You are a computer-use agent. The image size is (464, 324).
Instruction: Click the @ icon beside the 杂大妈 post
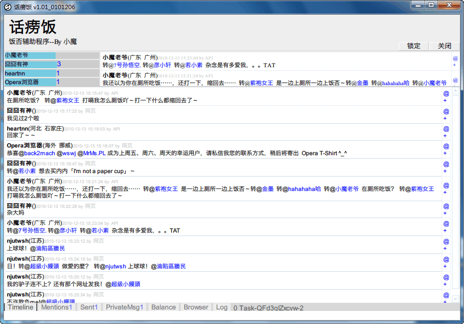[446, 206]
